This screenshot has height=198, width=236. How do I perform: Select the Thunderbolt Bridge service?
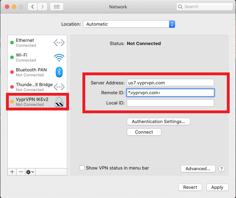pyautogui.click(x=37, y=87)
